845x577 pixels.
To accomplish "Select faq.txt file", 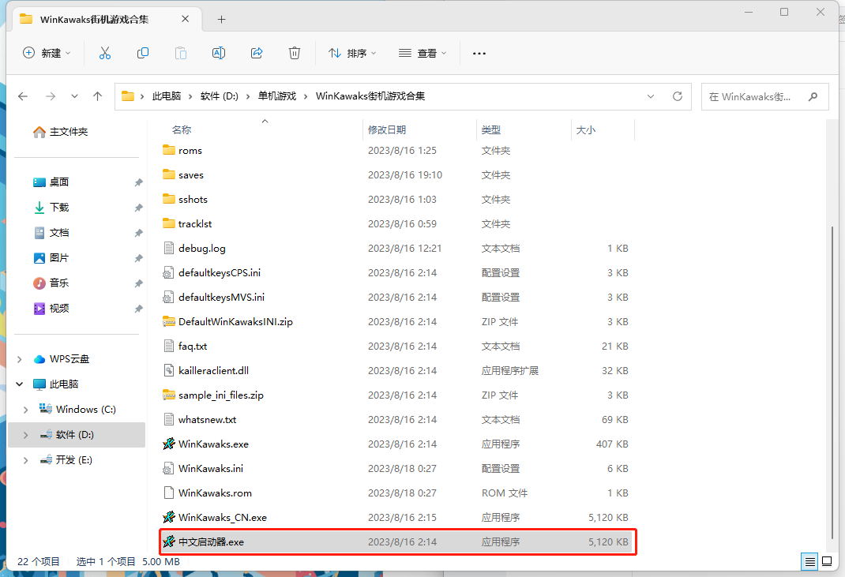I will point(398,346).
